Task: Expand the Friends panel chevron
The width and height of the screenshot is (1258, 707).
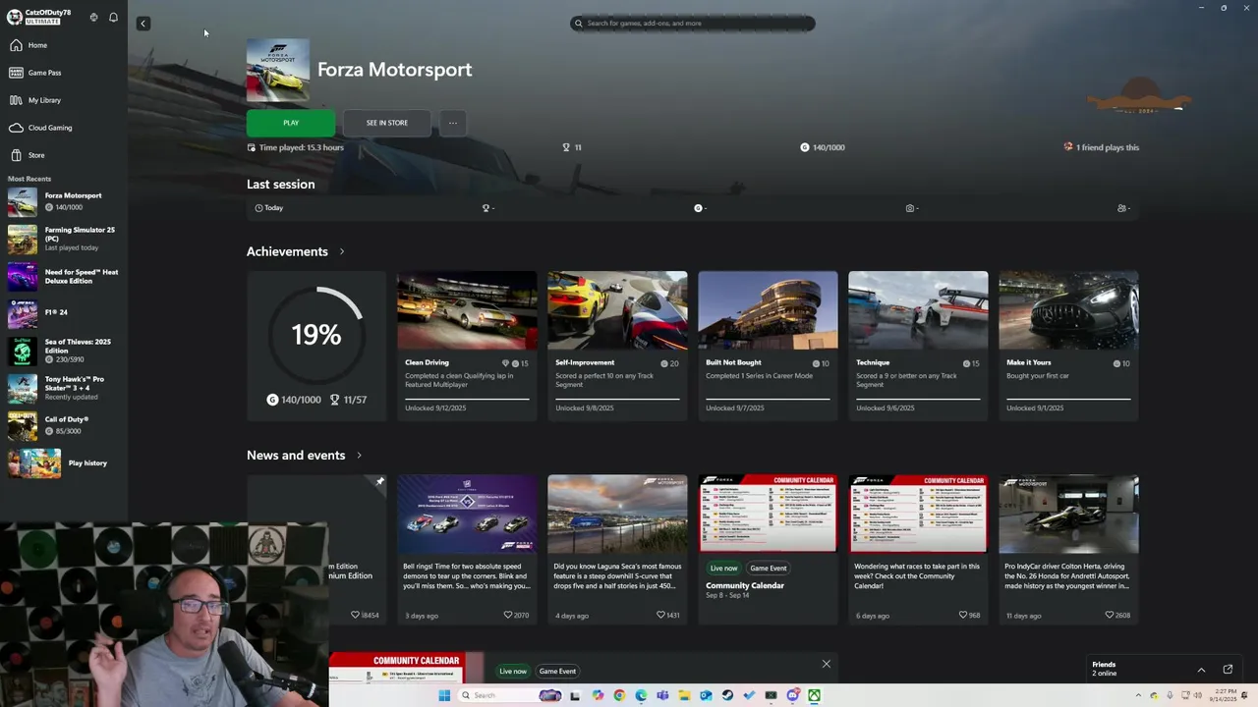Action: [1201, 670]
